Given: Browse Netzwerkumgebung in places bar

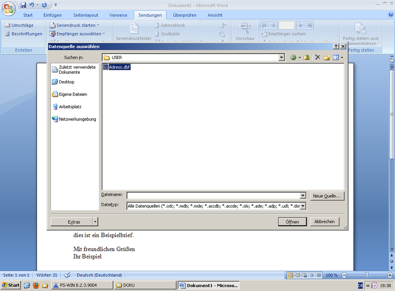Looking at the screenshot, I should coord(74,119).
